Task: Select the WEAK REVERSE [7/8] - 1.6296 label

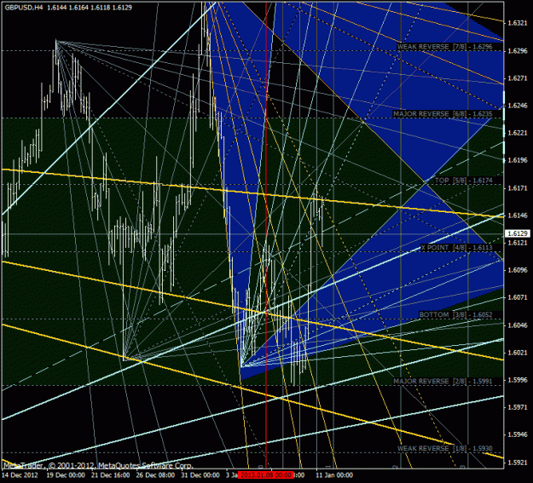Action: coord(444,47)
